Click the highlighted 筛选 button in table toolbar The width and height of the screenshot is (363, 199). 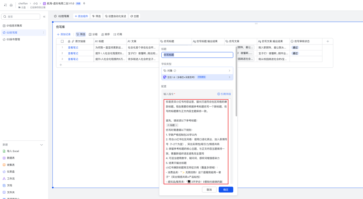(x=81, y=34)
